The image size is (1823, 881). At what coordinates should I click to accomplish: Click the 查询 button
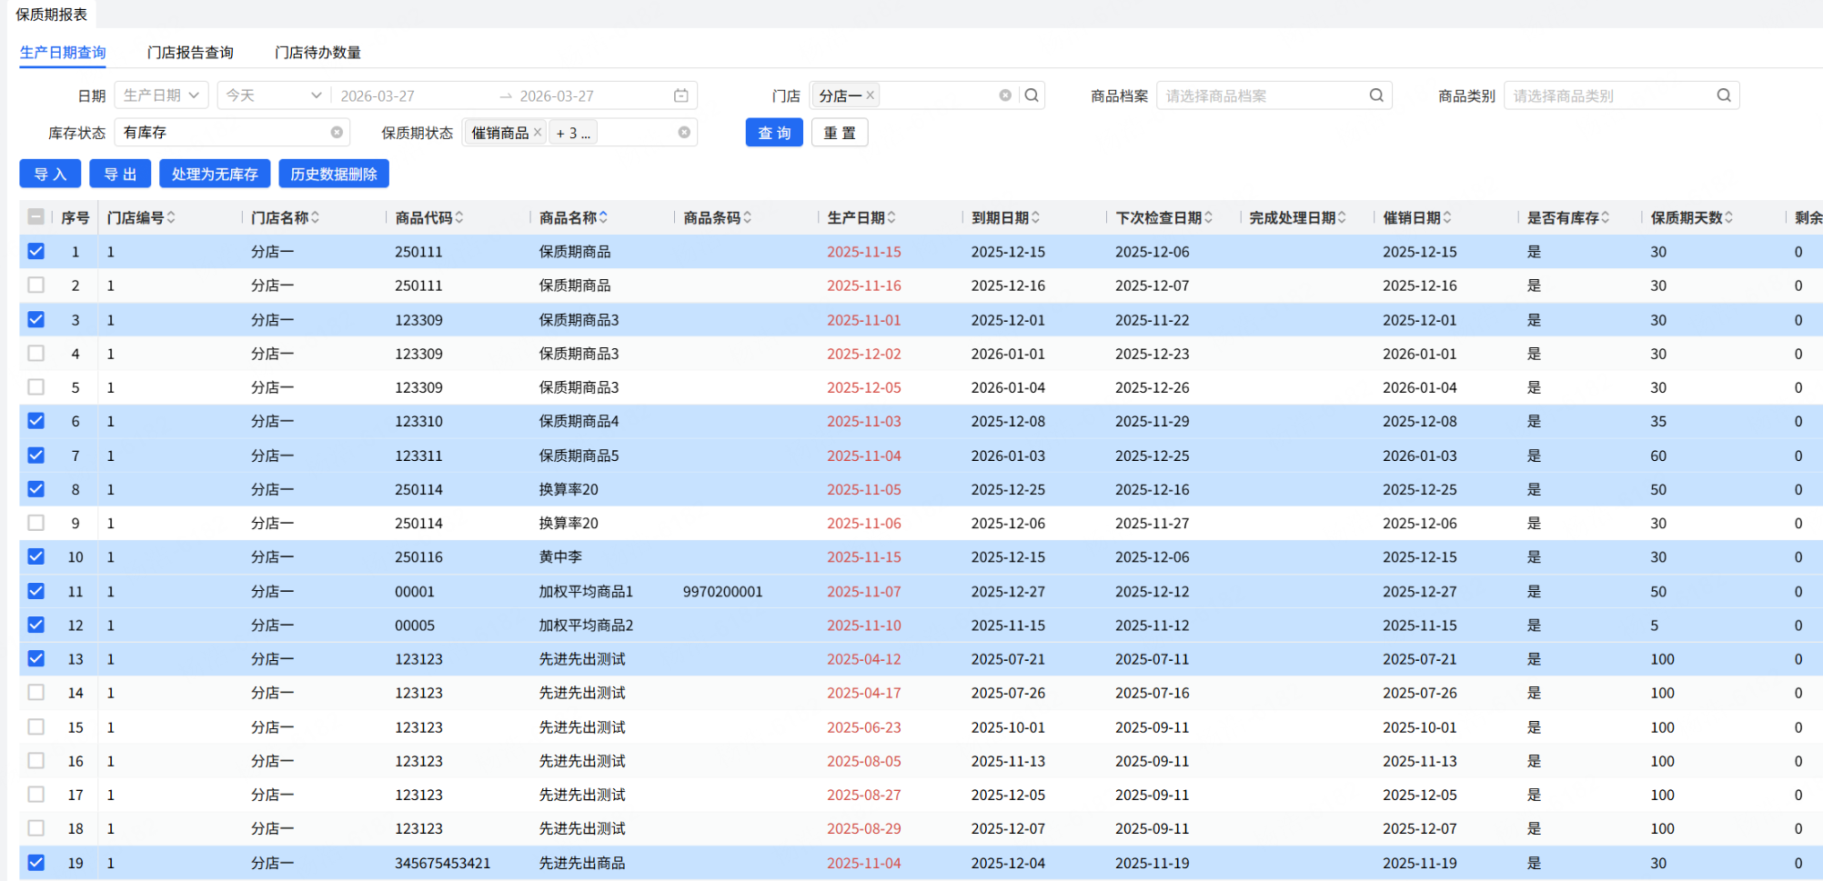click(774, 133)
